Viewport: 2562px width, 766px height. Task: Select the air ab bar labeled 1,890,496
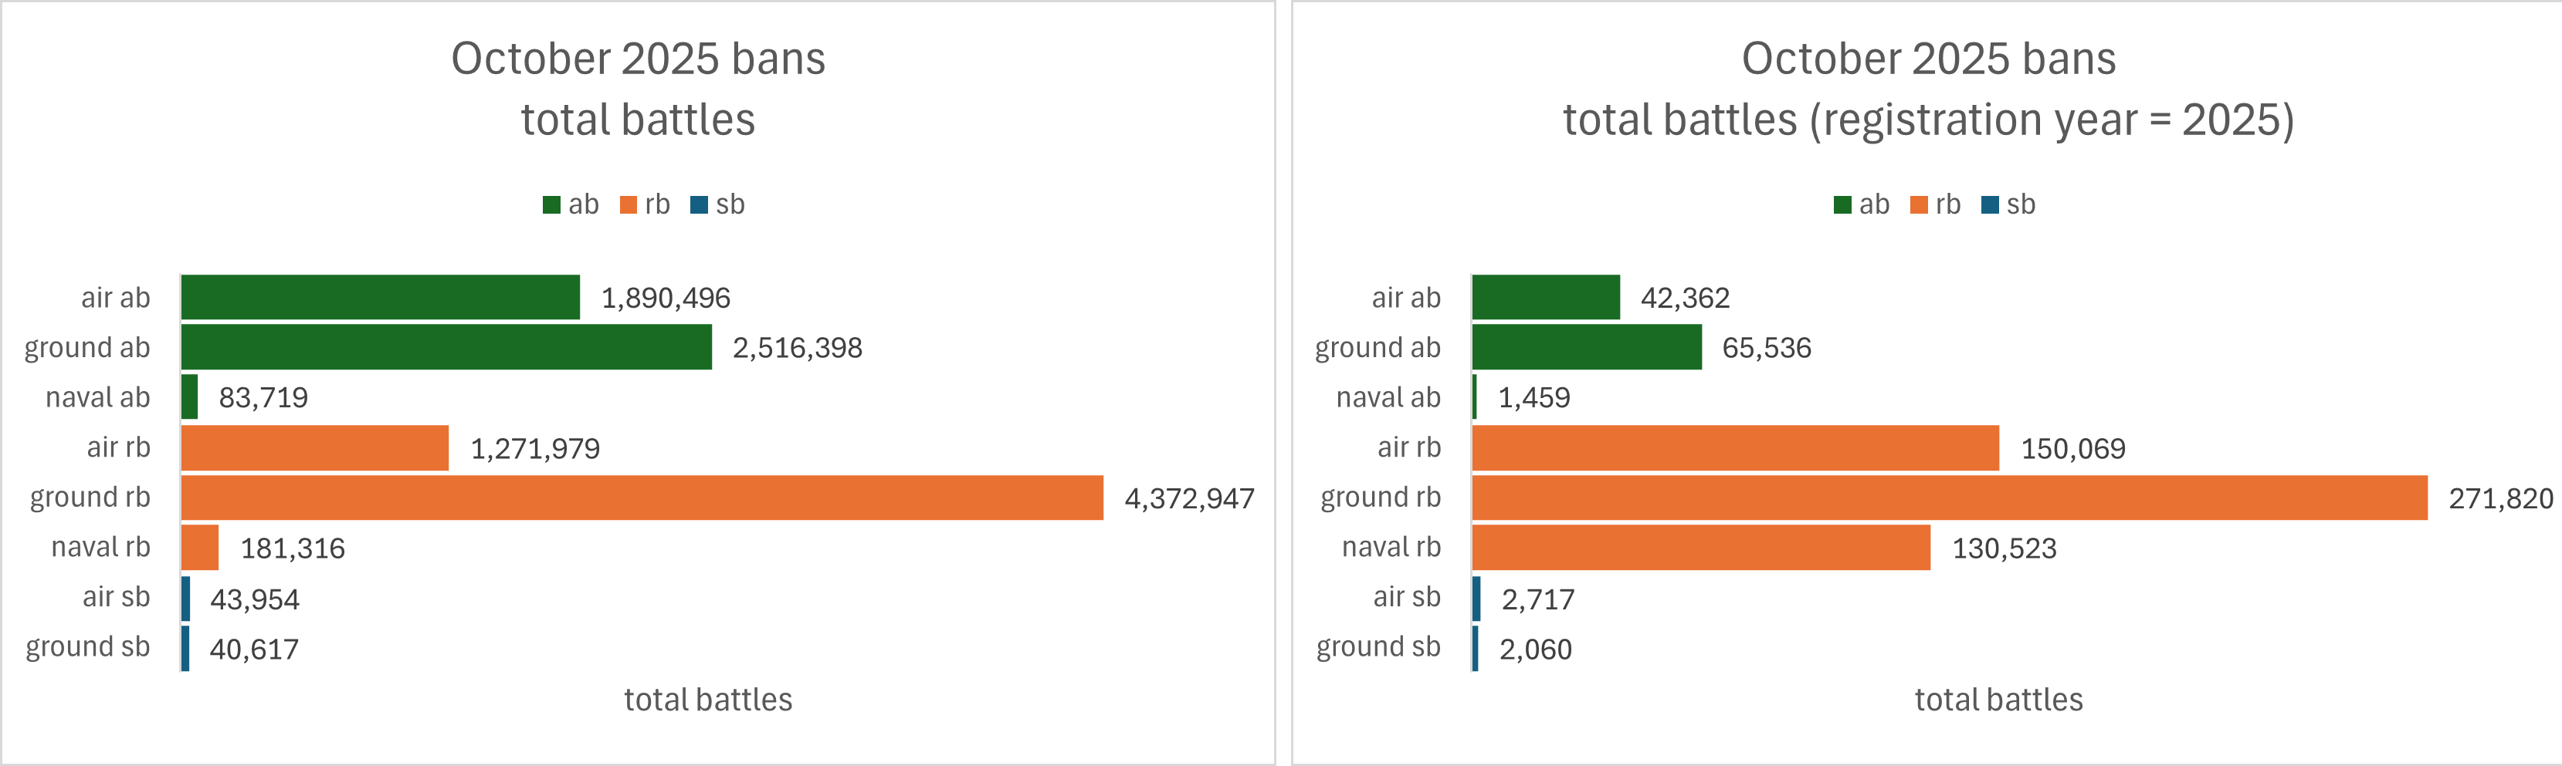[x=380, y=297]
